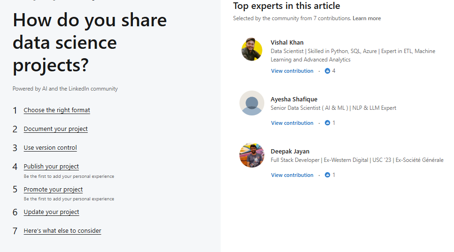Image resolution: width=454 pixels, height=252 pixels.
Task: Go to 'Document your project' section
Action: point(55,129)
